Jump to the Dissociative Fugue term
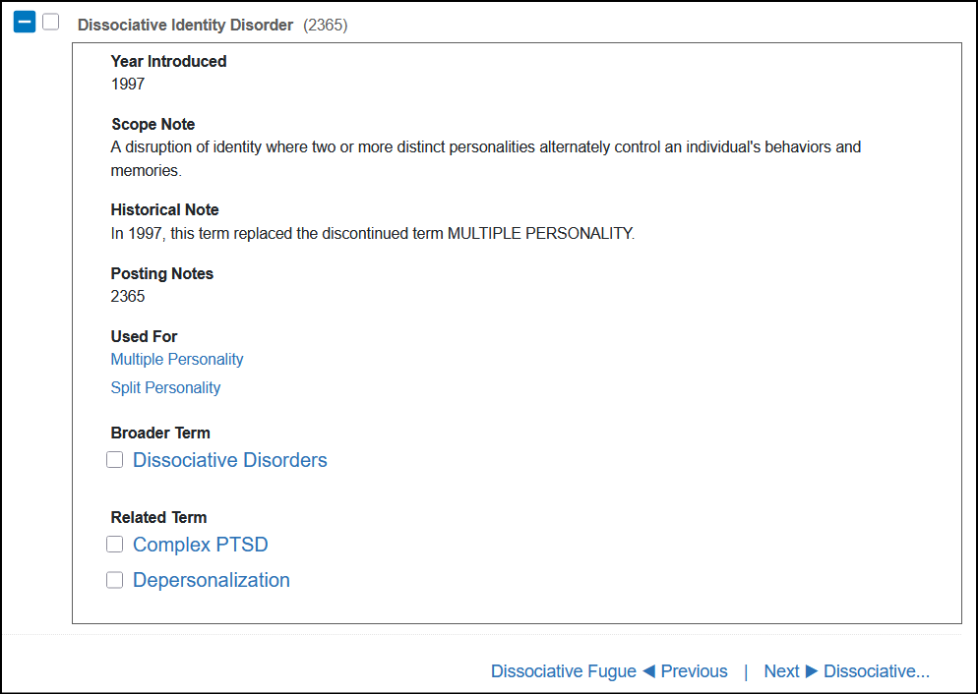Viewport: 978px width, 694px height. coord(563,671)
